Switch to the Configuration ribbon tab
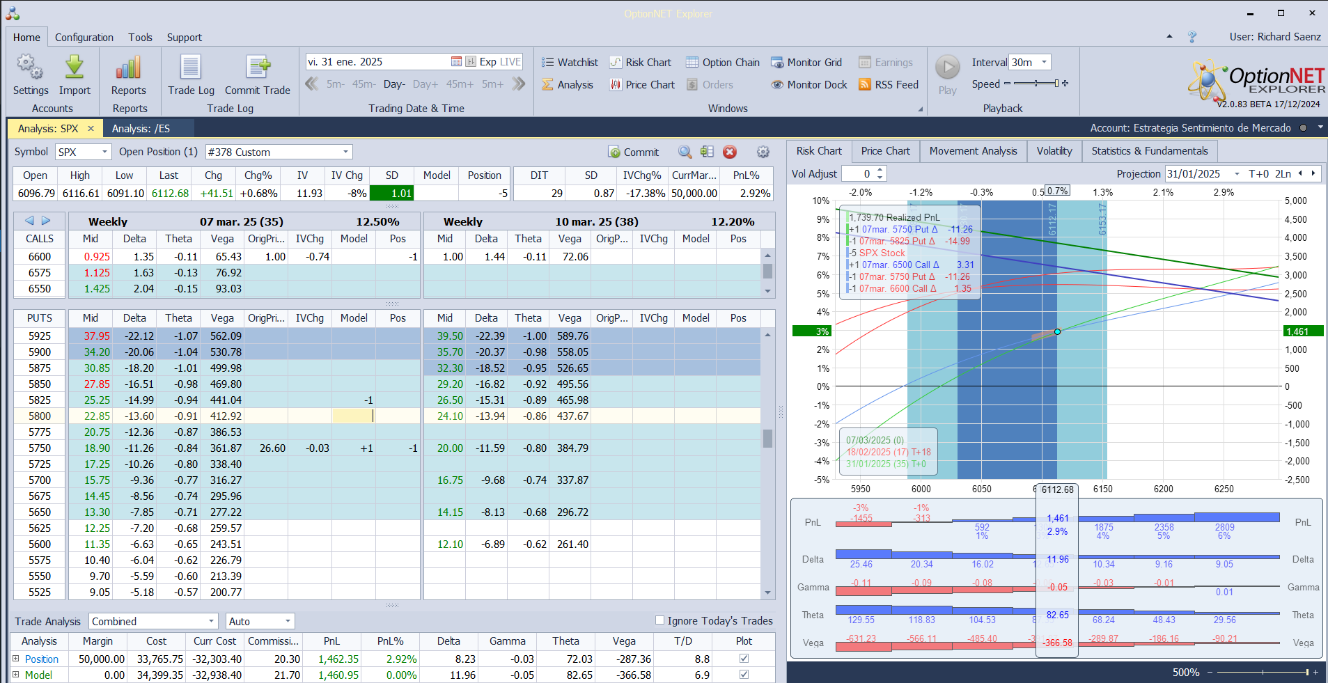The height and width of the screenshot is (683, 1328). click(x=84, y=38)
